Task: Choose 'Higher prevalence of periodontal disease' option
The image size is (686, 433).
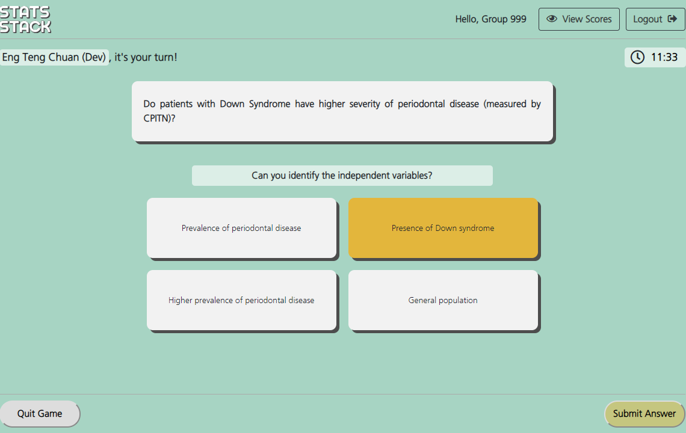Action: tap(241, 300)
